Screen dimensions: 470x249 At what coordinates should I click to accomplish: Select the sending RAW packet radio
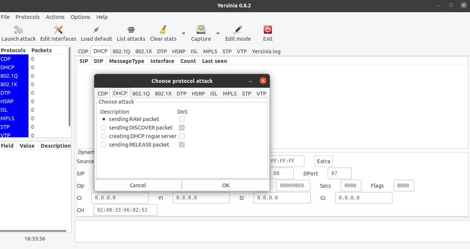(x=104, y=119)
